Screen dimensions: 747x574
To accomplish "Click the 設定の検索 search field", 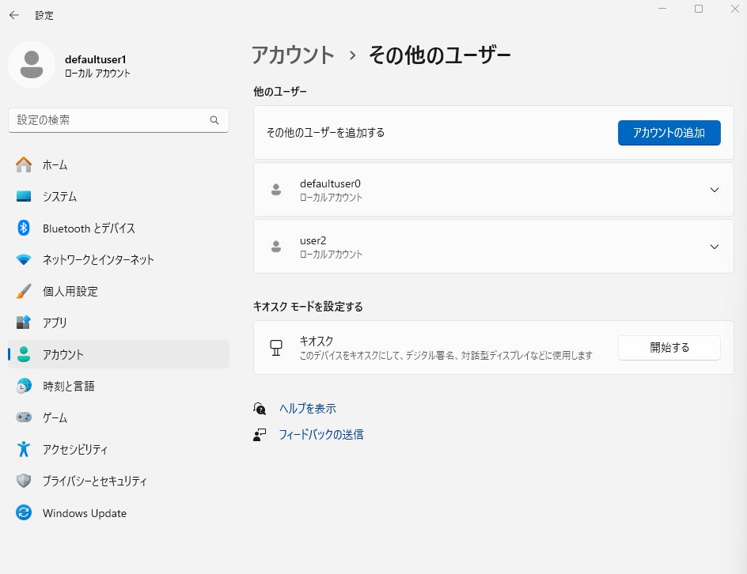I will tap(111, 120).
